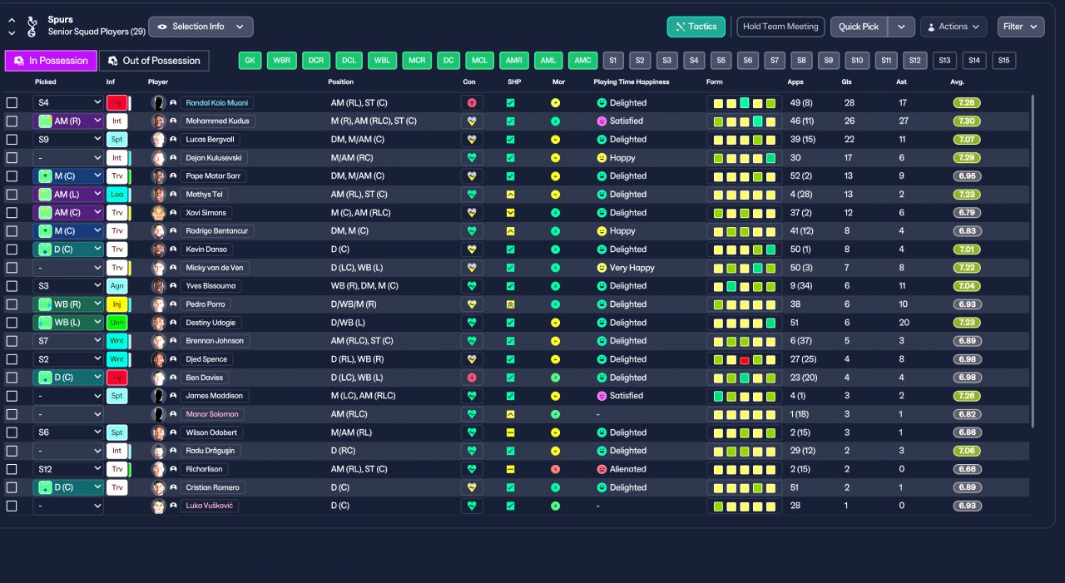Click the previous team up arrow
Viewport: 1065px width, 583px height.
point(12,20)
